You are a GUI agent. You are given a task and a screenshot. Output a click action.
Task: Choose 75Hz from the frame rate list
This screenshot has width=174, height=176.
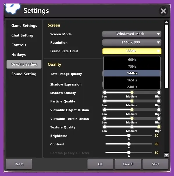pos(132,67)
